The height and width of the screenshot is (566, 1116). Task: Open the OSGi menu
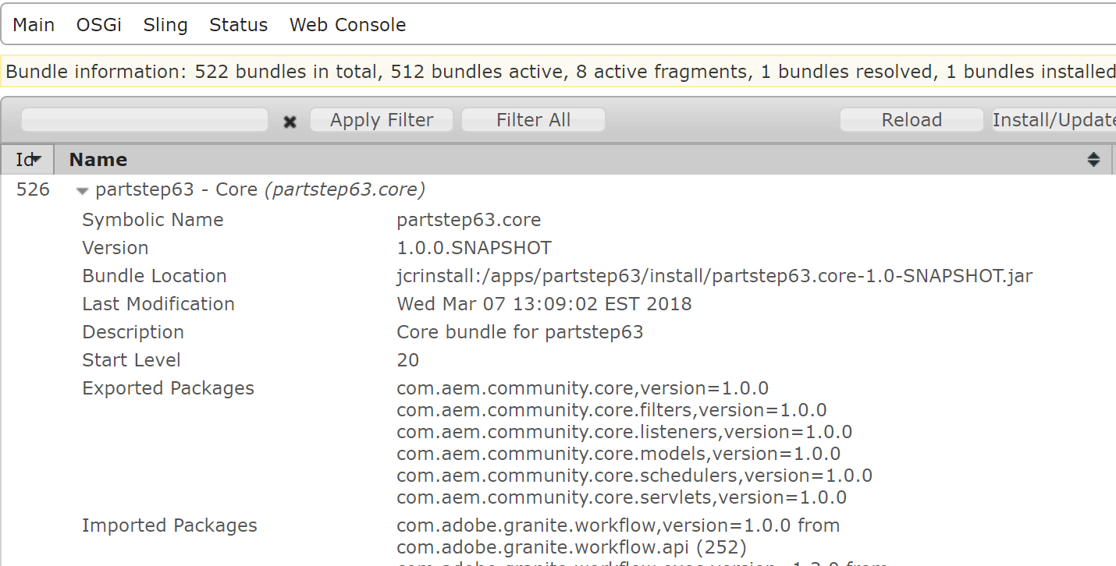coord(98,25)
